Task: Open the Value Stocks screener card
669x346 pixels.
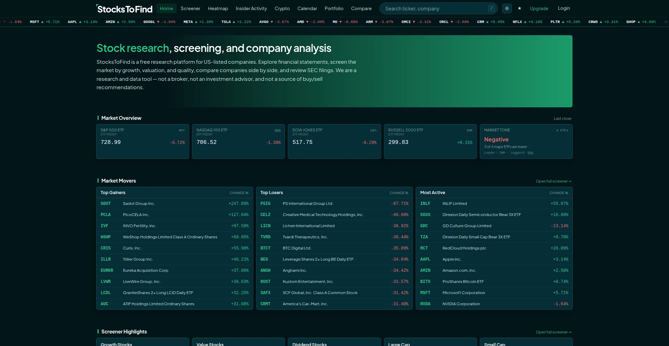Action: [238, 342]
